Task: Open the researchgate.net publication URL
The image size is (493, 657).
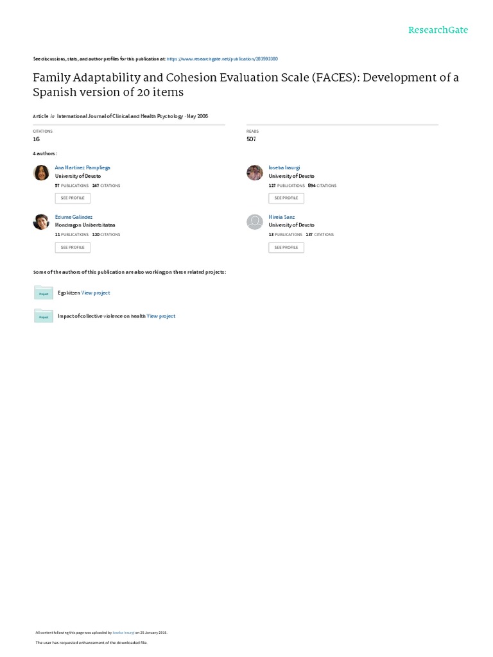Action: [222, 58]
